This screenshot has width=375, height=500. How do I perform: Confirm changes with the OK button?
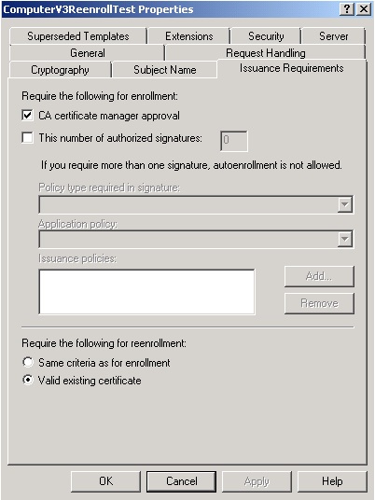coord(105,481)
